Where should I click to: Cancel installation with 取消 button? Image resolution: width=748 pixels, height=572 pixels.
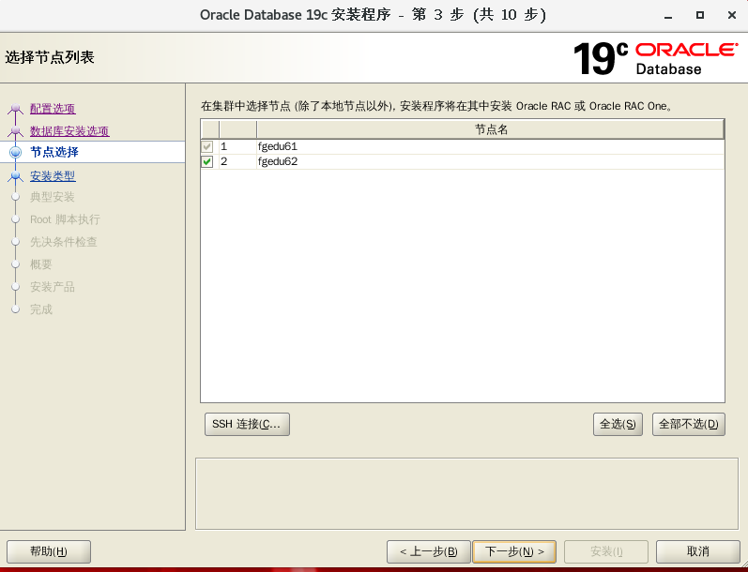coord(698,552)
